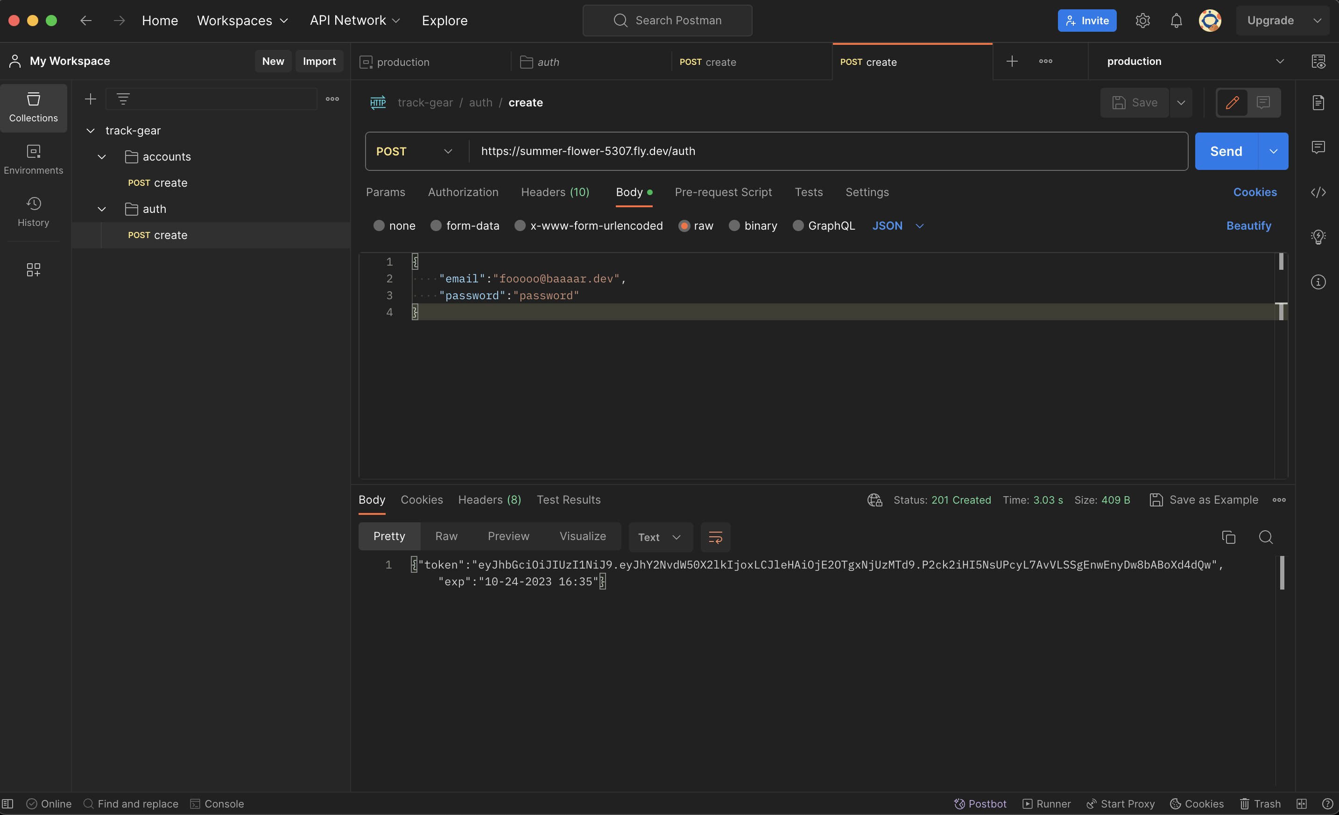This screenshot has height=815, width=1339.
Task: Click the back navigation arrow
Action: [x=86, y=21]
